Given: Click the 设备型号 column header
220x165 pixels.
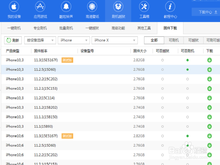Looking at the screenshot, I should [87, 51].
